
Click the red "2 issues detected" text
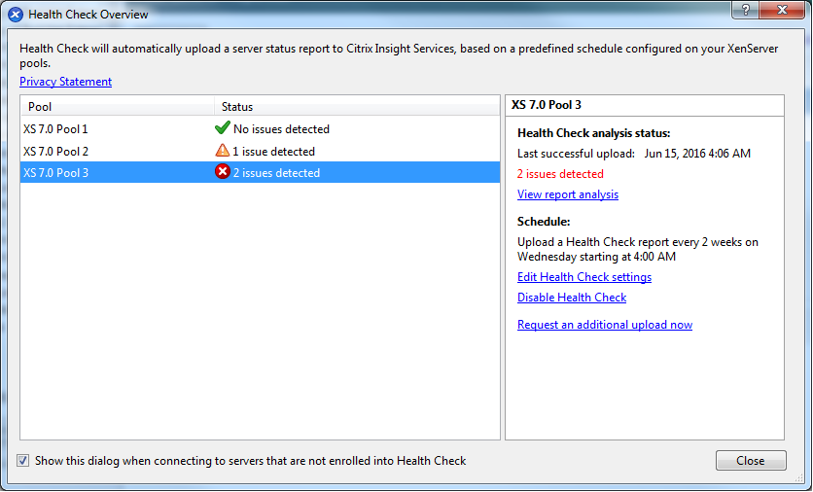(x=560, y=174)
